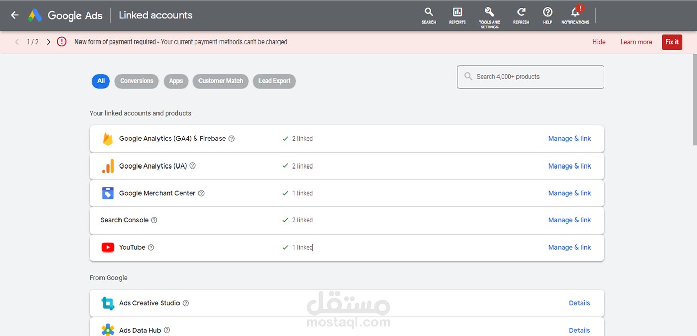Open the Notifications bell
The height and width of the screenshot is (336, 697).
[575, 15]
